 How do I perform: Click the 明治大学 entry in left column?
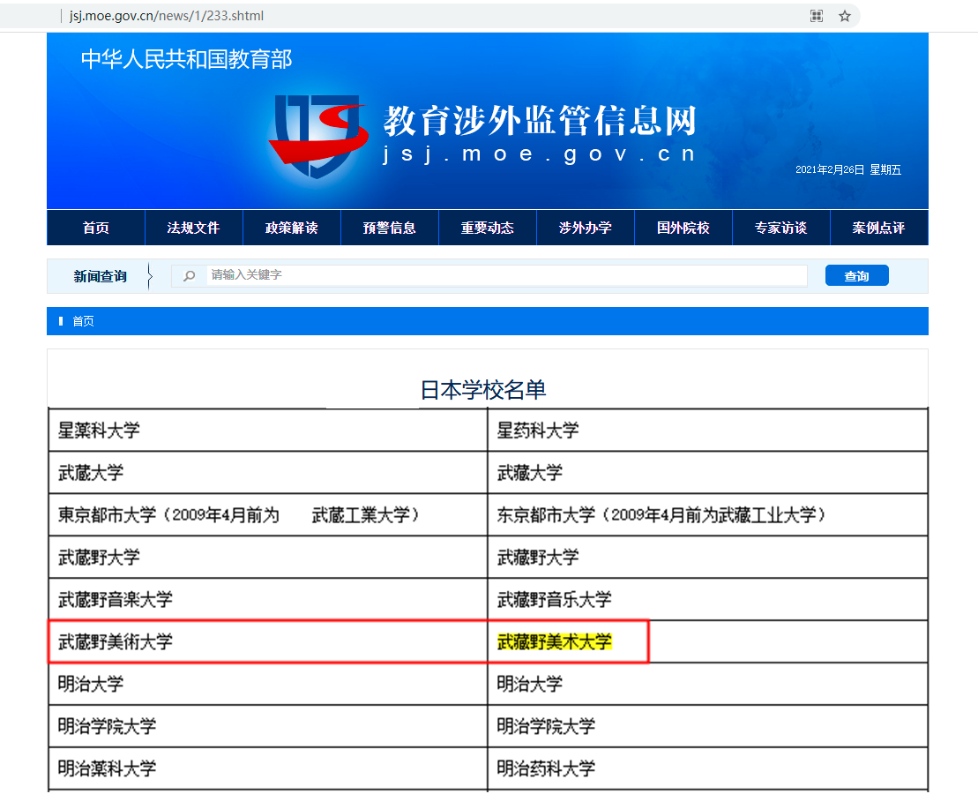[x=91, y=684]
